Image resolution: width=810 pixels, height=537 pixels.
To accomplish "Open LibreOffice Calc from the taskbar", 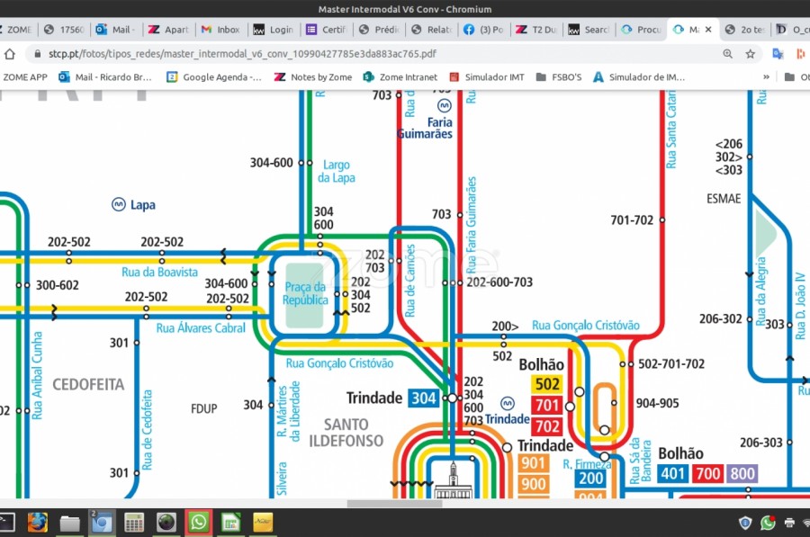I will (230, 522).
